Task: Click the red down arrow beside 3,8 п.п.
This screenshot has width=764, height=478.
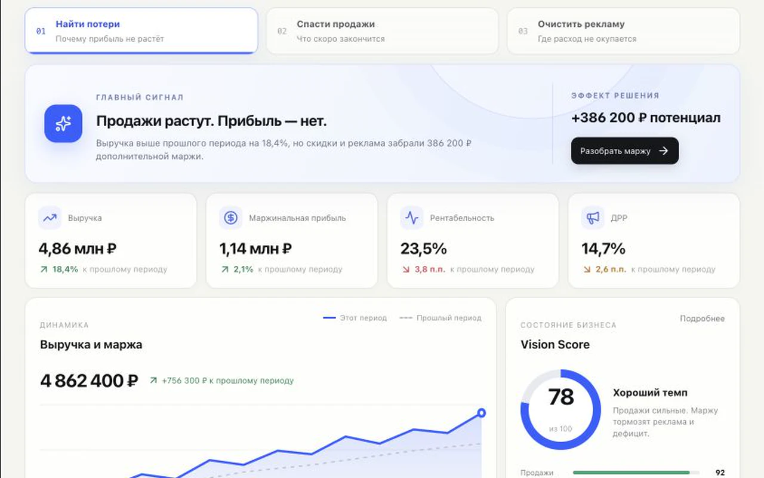Action: click(406, 269)
